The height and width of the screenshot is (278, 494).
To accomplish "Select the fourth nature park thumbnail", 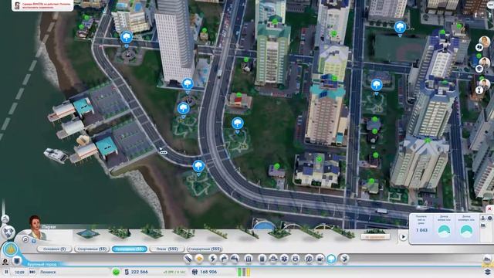I will pos(184,232).
